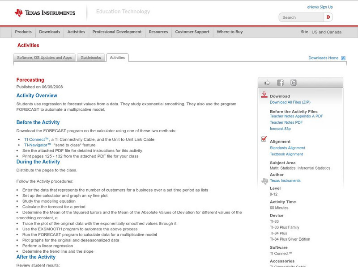Click the 'TI-84 Plus Silver Edition' device entry
Viewport: 358px width, 267px height.
pos(290,239)
